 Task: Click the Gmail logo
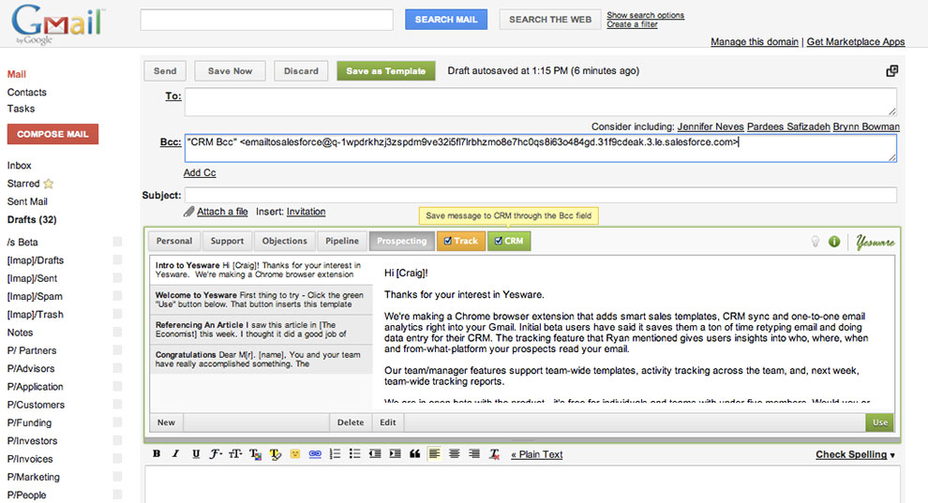pos(57,24)
